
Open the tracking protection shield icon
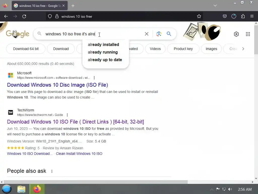tap(50, 16)
